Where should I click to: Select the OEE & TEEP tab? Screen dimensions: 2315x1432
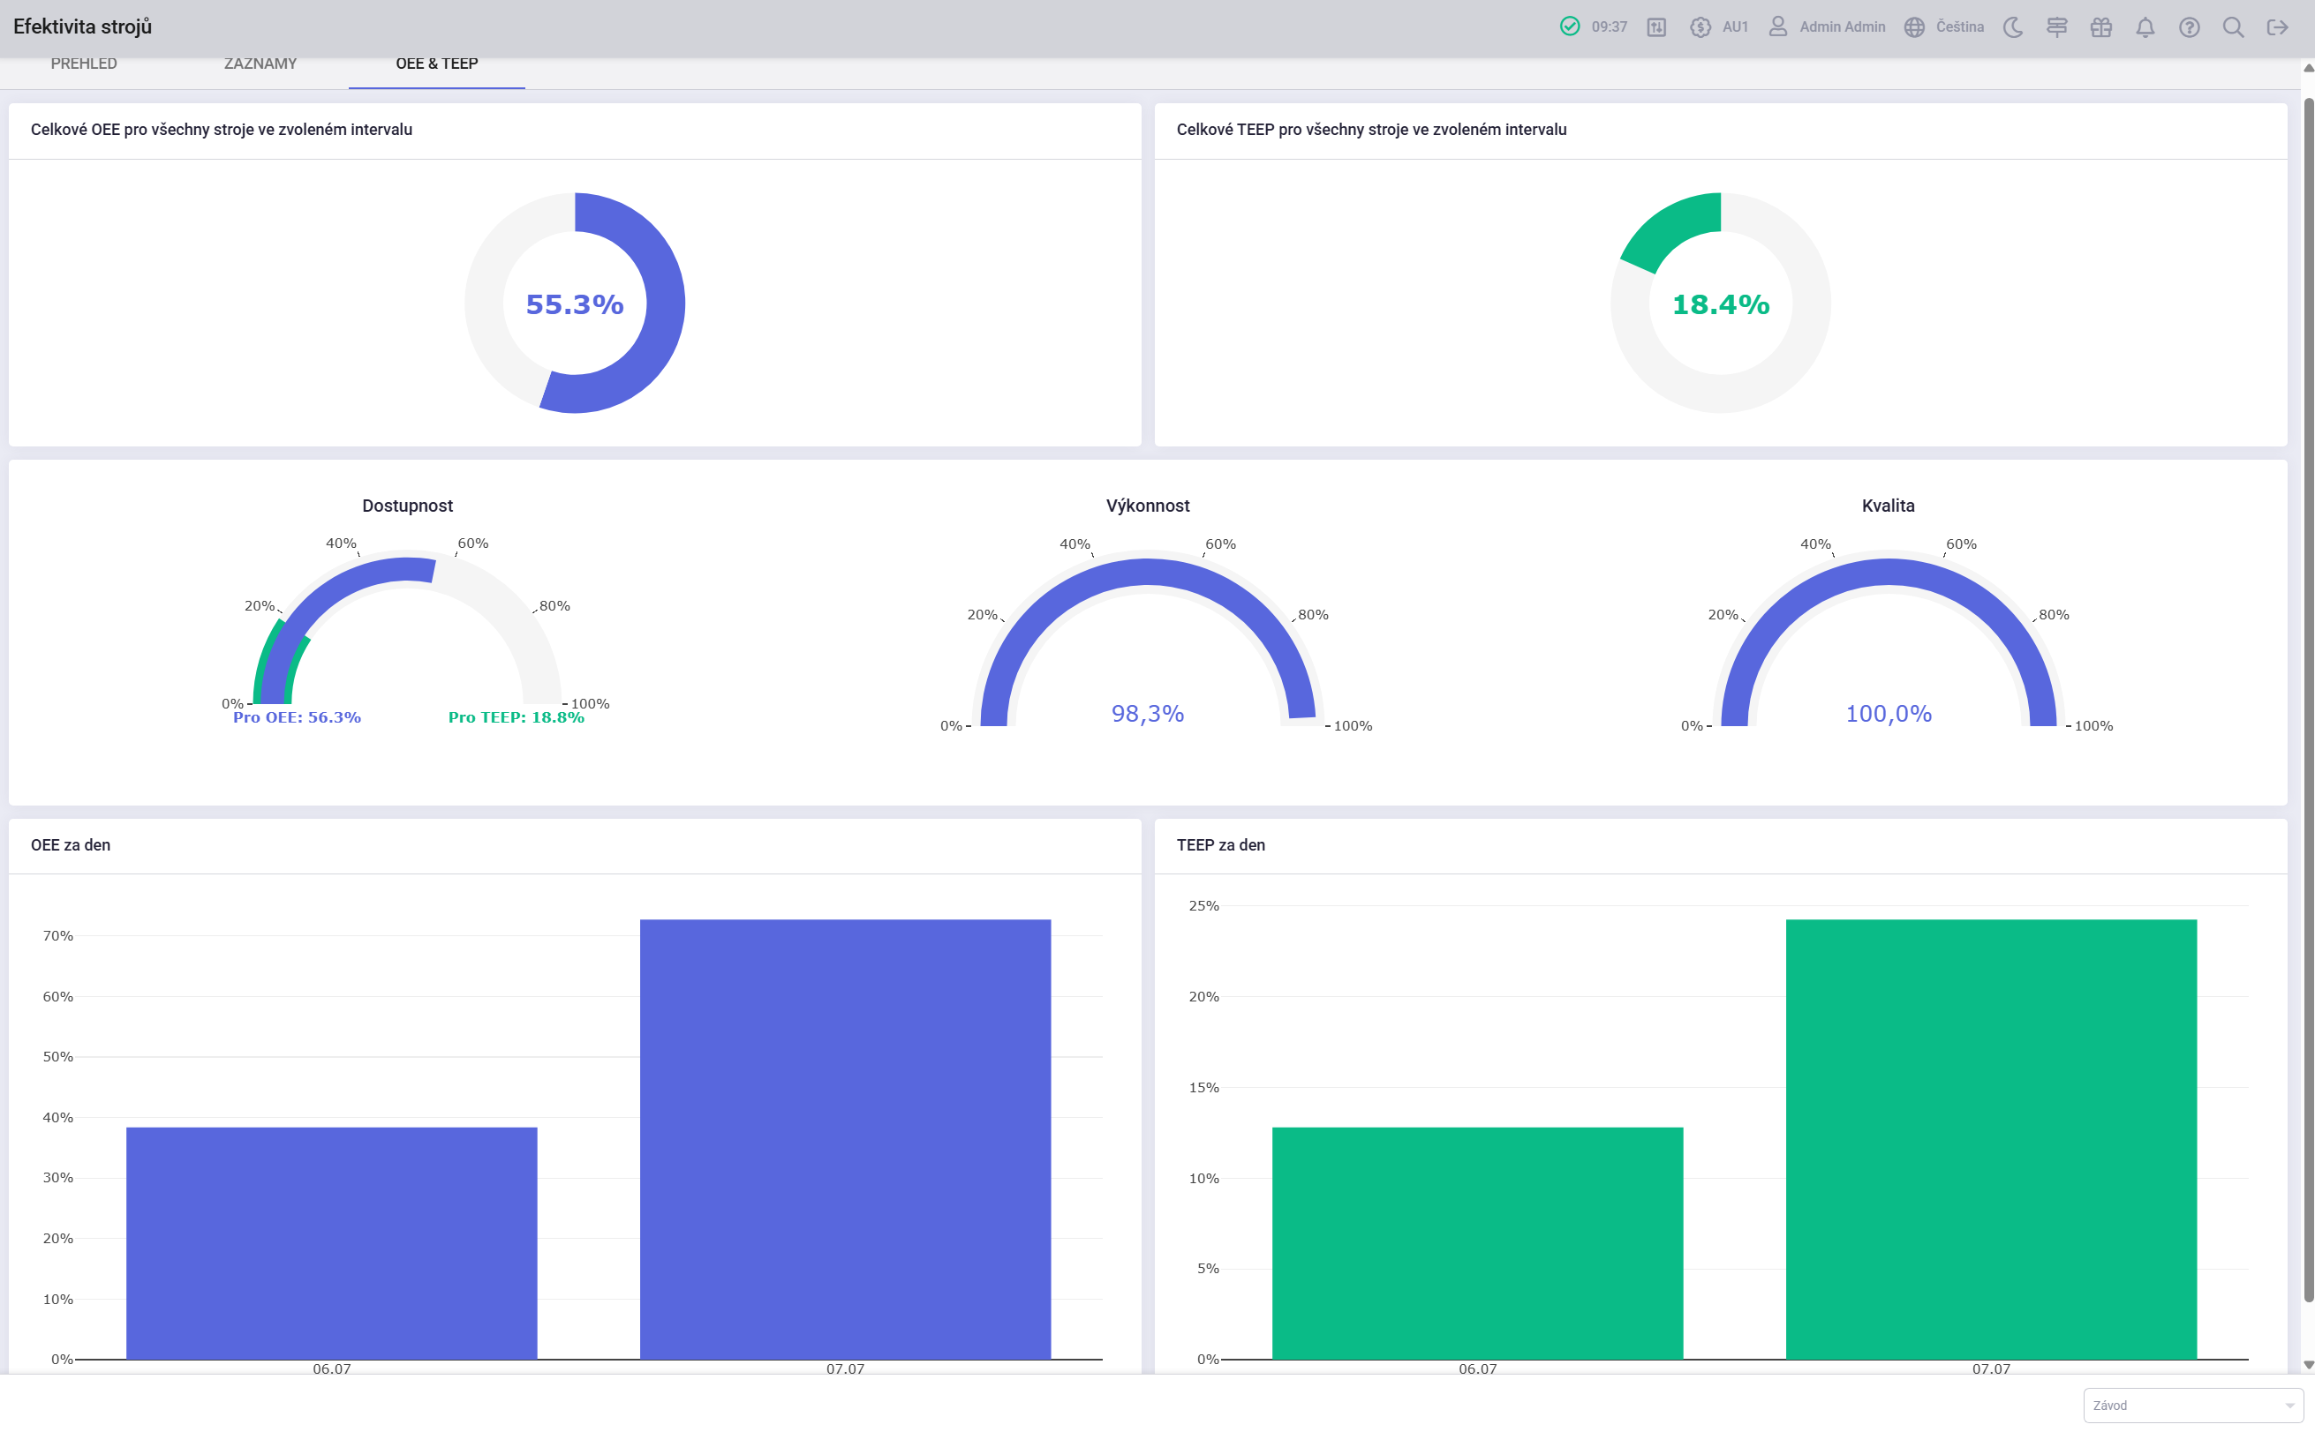point(437,64)
